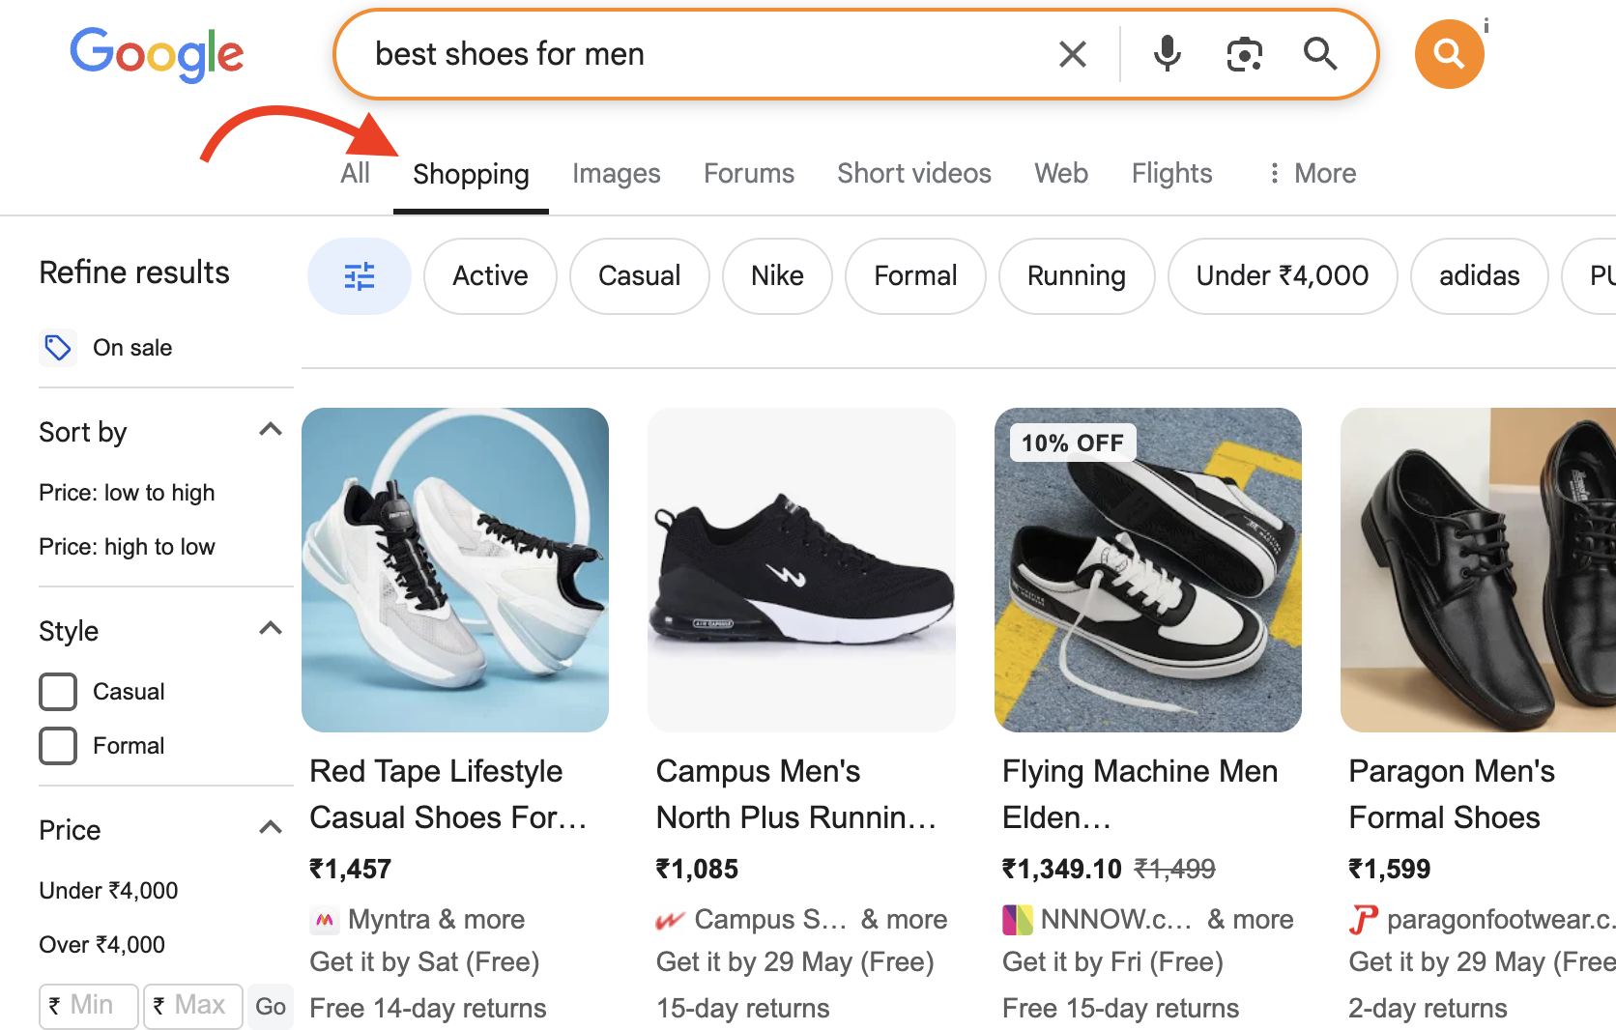Apply the Active filter chip
1616x1030 pixels.
(490, 276)
